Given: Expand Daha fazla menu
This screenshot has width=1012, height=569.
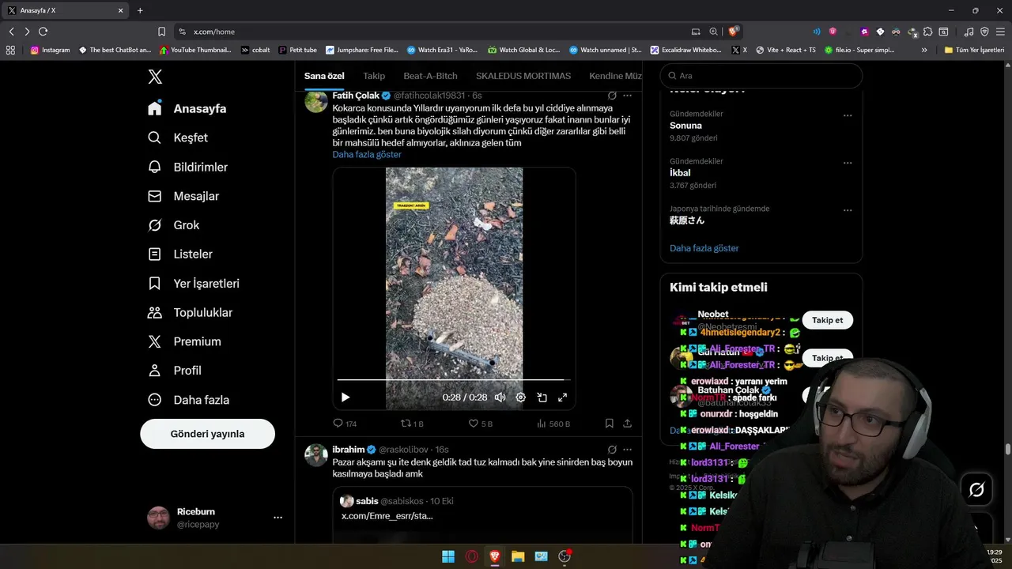Looking at the screenshot, I should (188, 400).
